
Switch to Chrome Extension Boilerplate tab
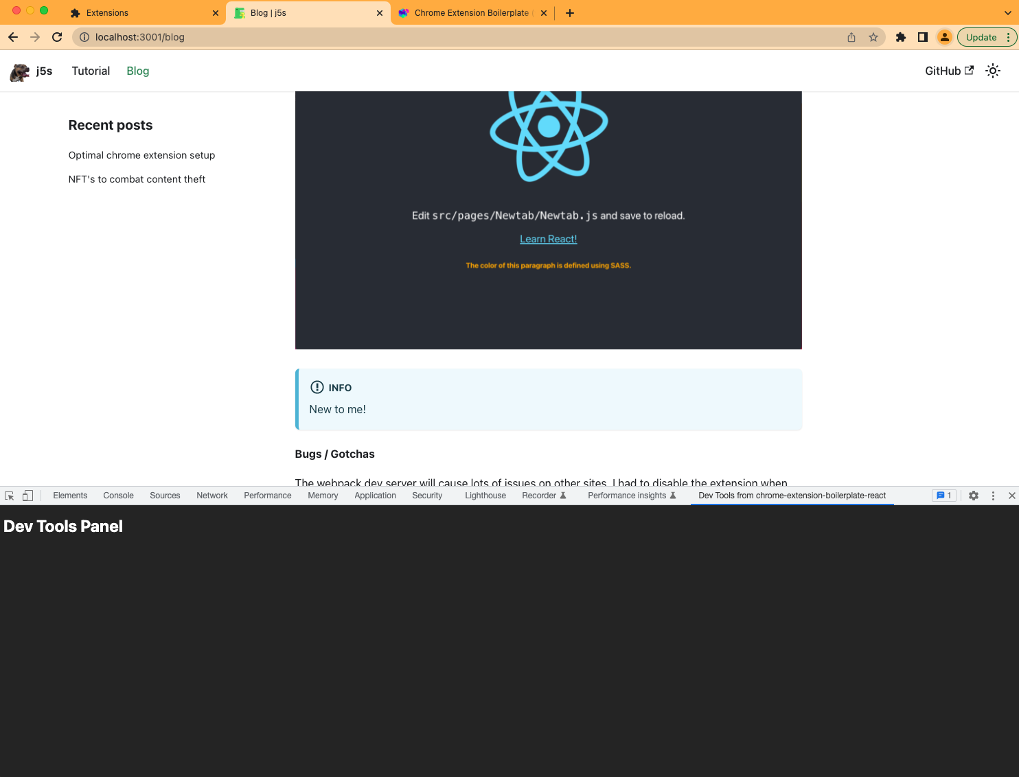pyautogui.click(x=473, y=13)
